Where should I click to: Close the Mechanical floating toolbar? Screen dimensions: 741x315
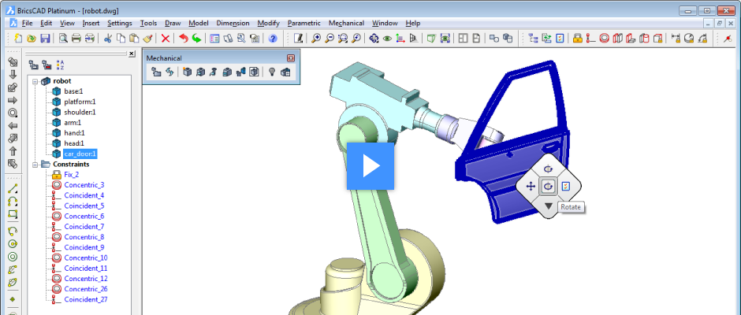(x=291, y=58)
